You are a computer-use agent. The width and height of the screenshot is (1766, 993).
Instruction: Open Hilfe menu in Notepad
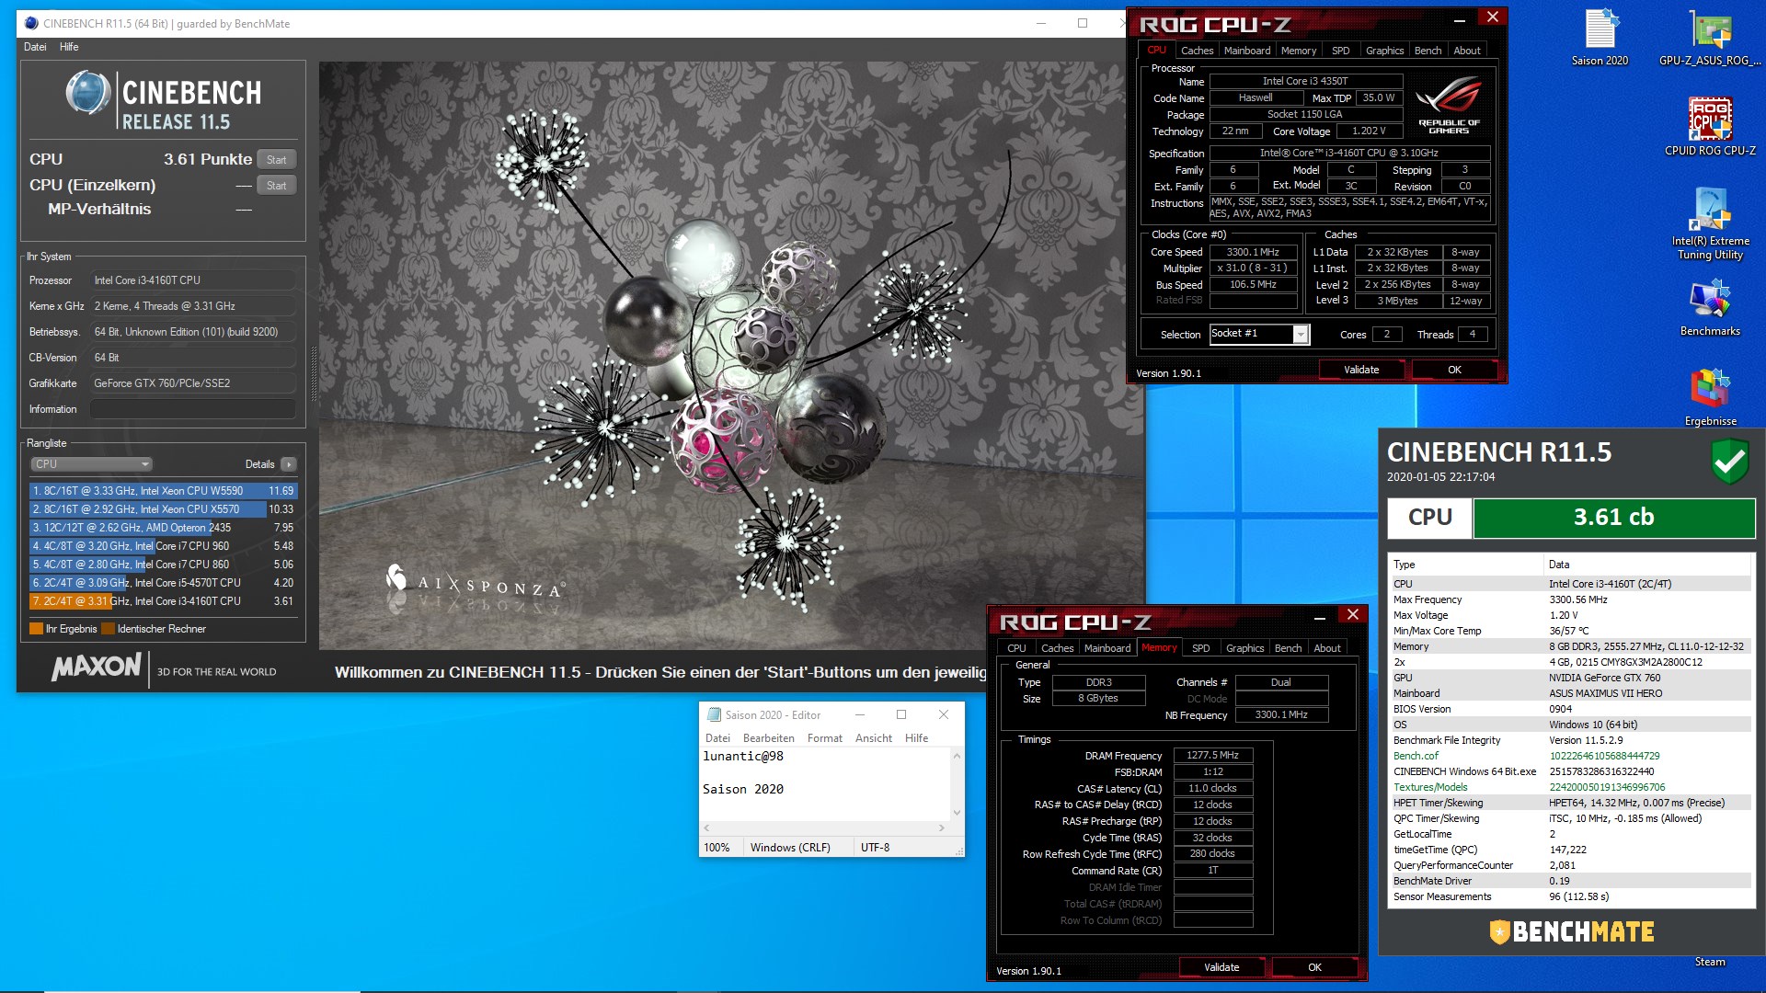916,738
